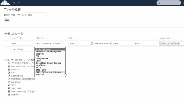Choose Dropbox from the storage list
The height and width of the screenshot is (98, 184).
50,54
